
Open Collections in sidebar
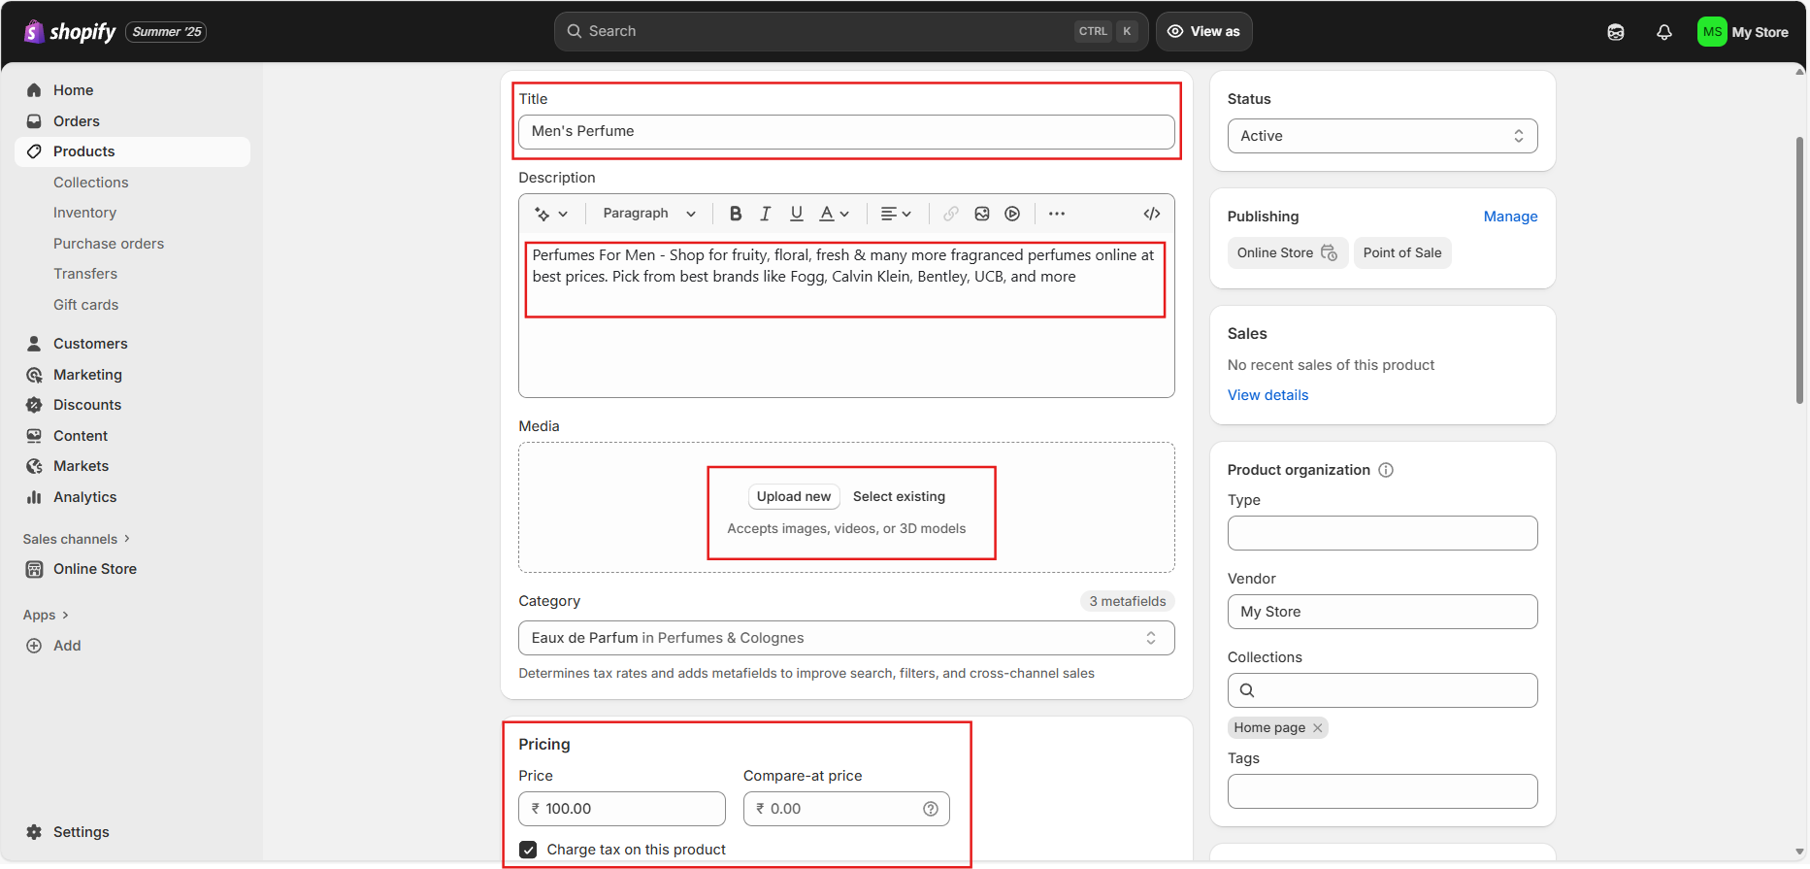[91, 183]
